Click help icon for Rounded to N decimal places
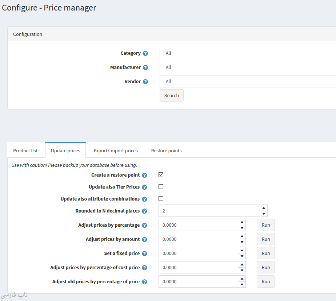Screen dimensions: 336x301 coord(144,211)
